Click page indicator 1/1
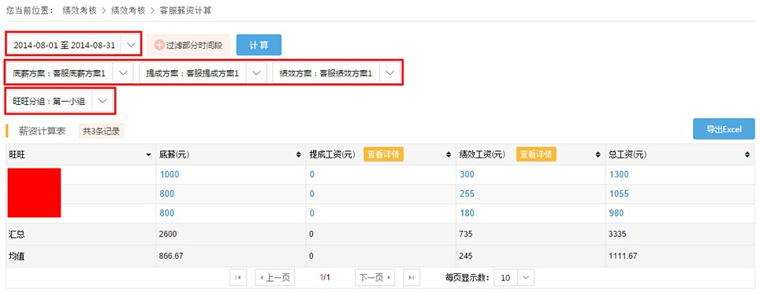The width and height of the screenshot is (760, 293). coord(325,277)
